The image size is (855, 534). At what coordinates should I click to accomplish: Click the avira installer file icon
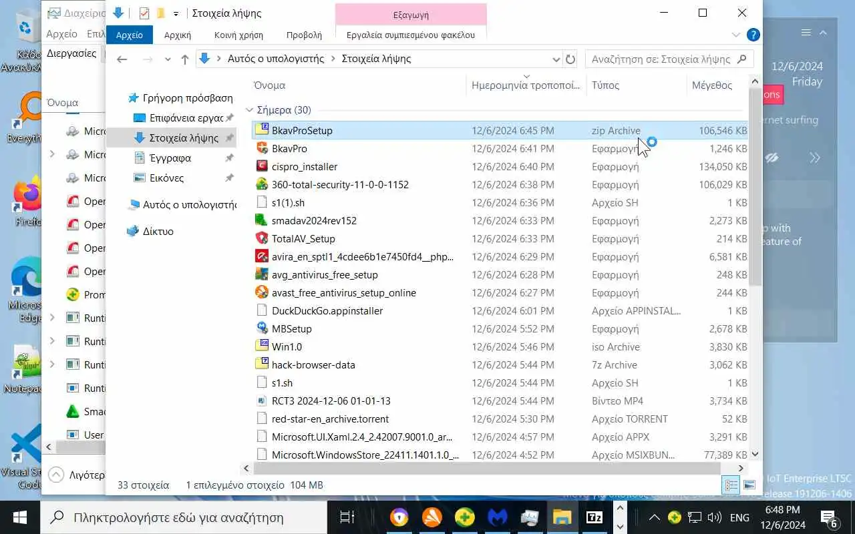point(262,256)
